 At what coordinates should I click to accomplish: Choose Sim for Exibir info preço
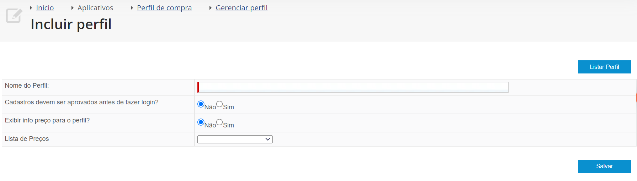tap(219, 122)
